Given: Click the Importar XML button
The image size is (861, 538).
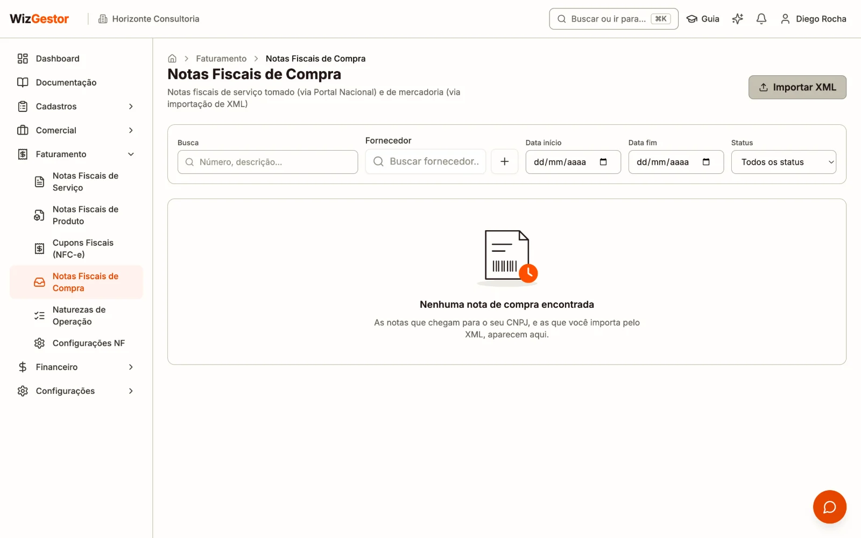Looking at the screenshot, I should coord(797,87).
